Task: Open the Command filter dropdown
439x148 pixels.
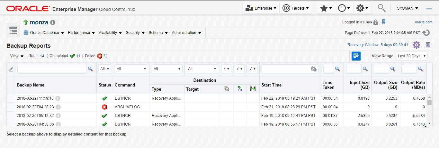Action: pyautogui.click(x=132, y=69)
